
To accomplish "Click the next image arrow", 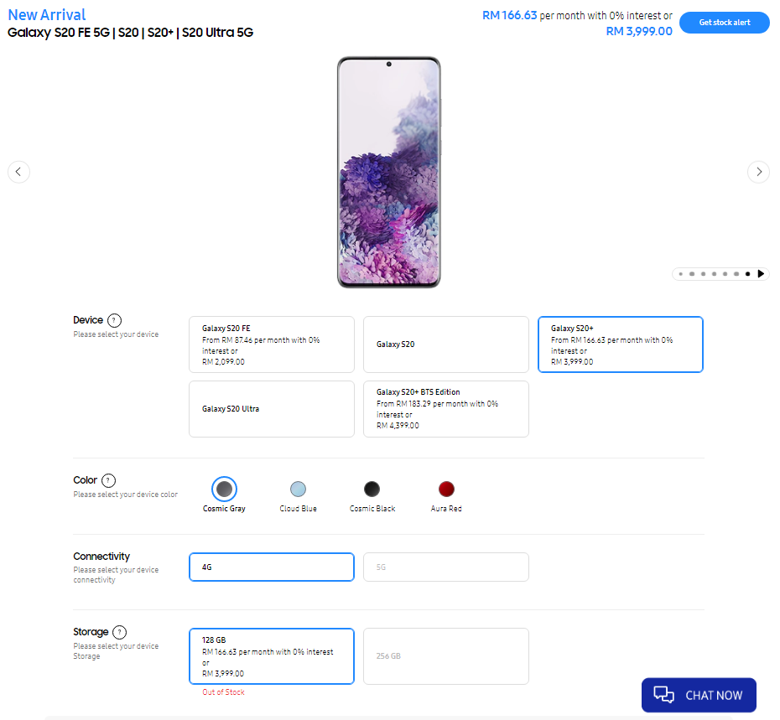I will [x=758, y=172].
